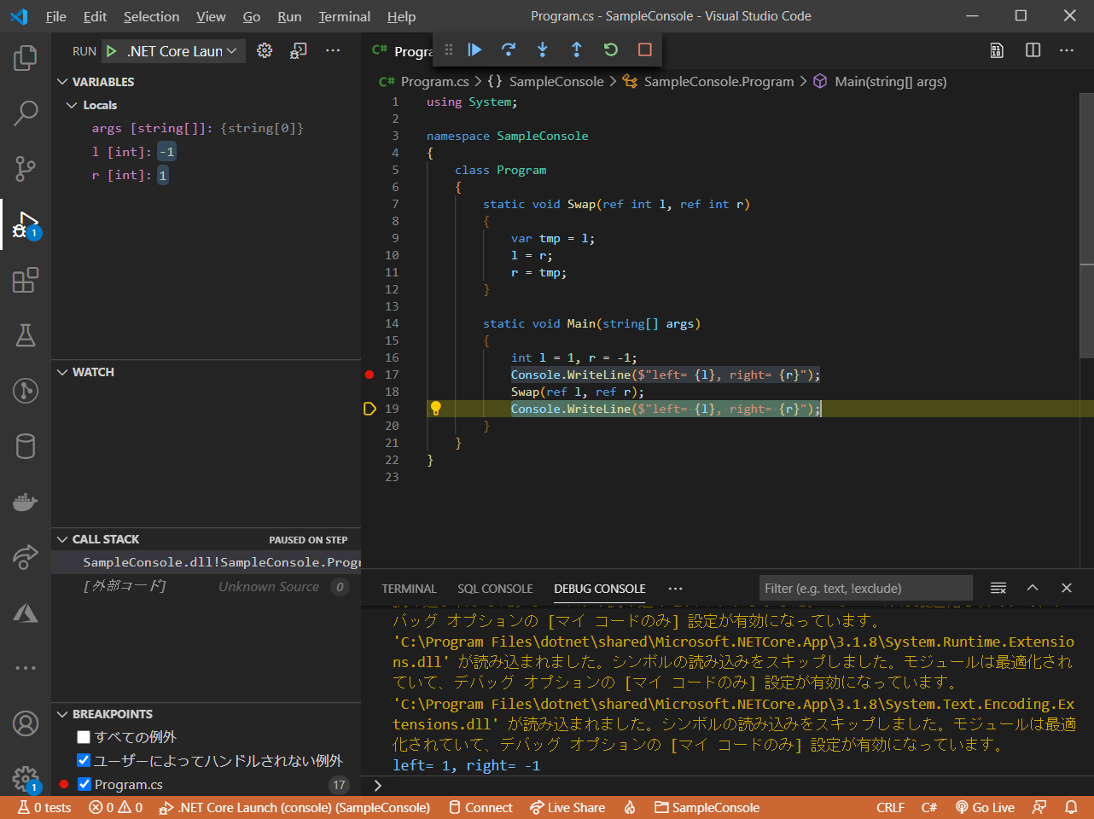Open the Debug Console from Run panel
This screenshot has height=819, width=1094.
tap(298, 51)
